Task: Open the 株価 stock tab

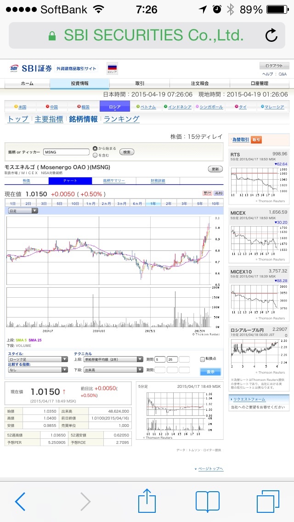Action: [x=27, y=181]
